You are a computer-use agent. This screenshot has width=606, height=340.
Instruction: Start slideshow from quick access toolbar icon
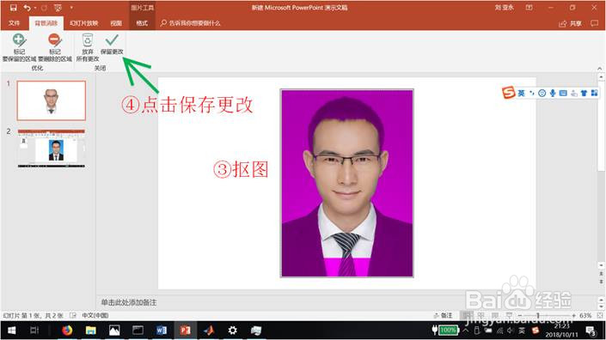pos(58,8)
